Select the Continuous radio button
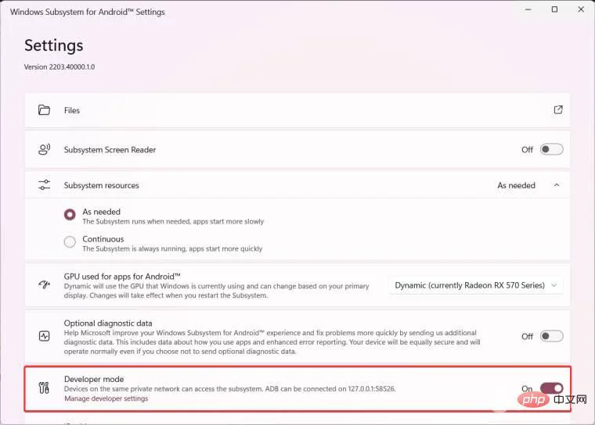This screenshot has height=425, width=595. click(x=70, y=241)
